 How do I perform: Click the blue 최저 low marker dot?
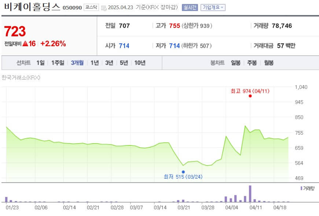(183, 171)
